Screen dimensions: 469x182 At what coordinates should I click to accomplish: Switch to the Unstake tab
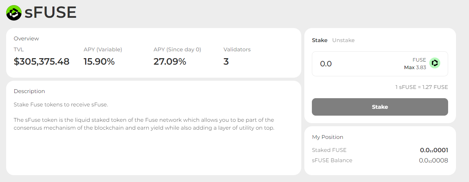(343, 40)
